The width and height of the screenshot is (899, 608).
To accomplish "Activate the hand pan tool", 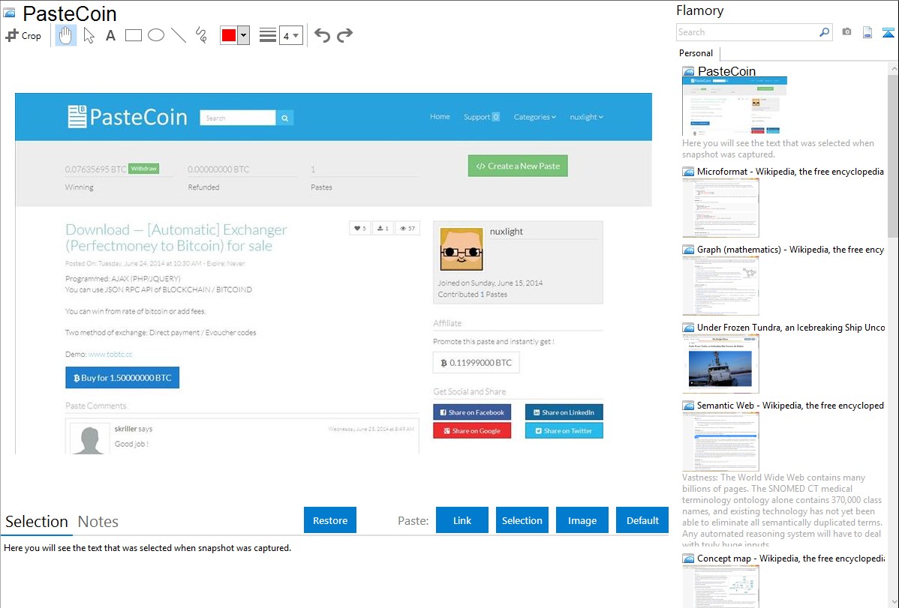I will coord(66,35).
